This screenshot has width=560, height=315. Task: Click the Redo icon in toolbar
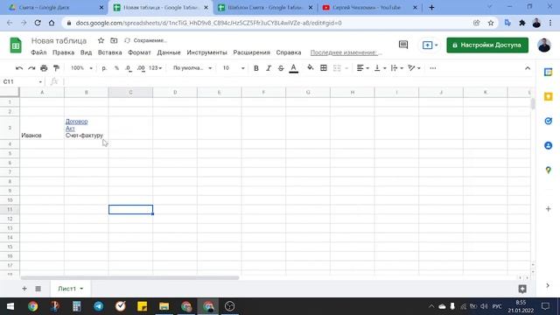tap(31, 68)
